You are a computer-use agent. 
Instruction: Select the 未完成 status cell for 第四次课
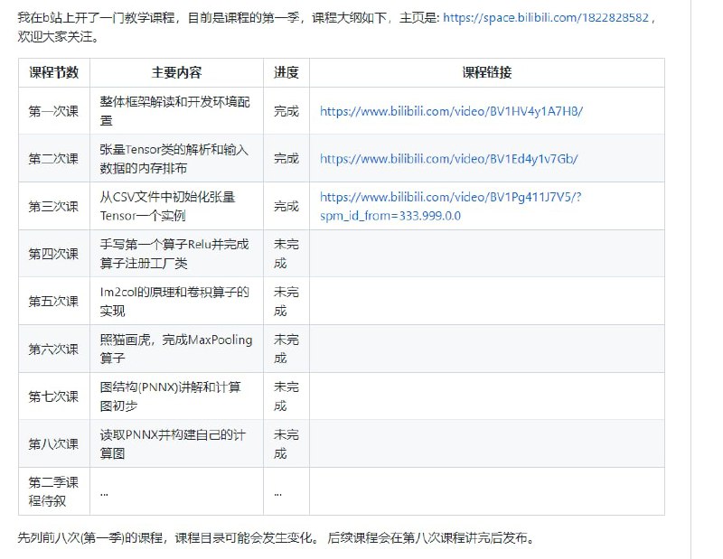click(x=287, y=253)
